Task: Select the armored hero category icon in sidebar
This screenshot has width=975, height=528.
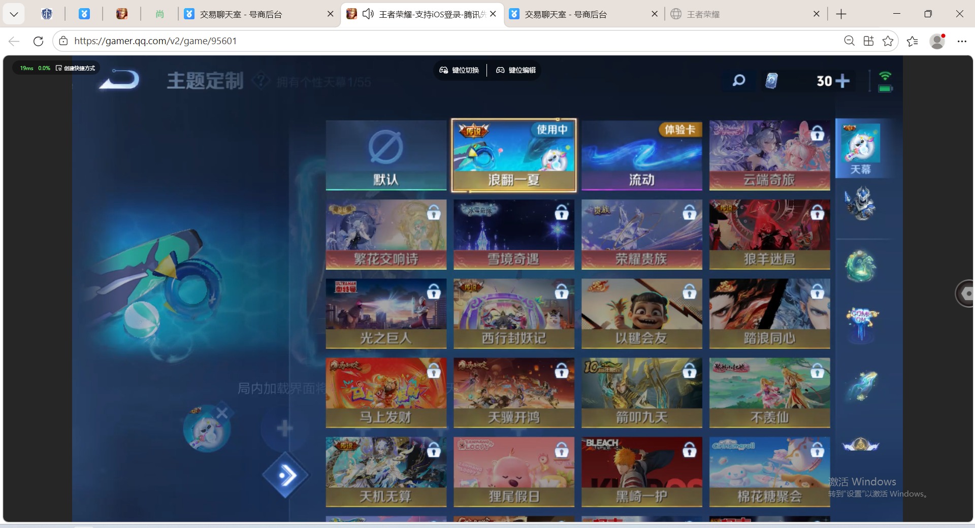Action: pos(860,203)
